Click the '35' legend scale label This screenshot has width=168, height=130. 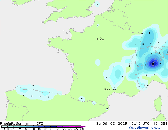click(x=64, y=129)
